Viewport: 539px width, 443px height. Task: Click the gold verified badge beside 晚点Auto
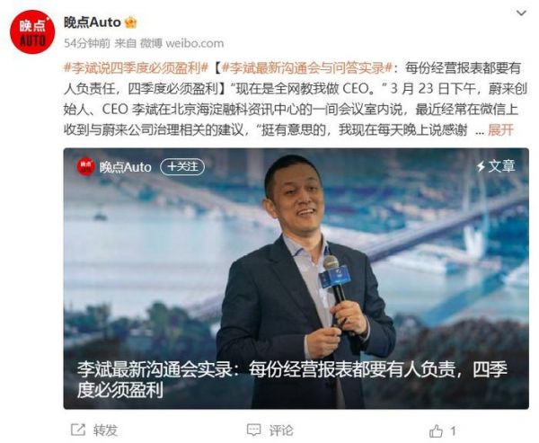(x=131, y=23)
